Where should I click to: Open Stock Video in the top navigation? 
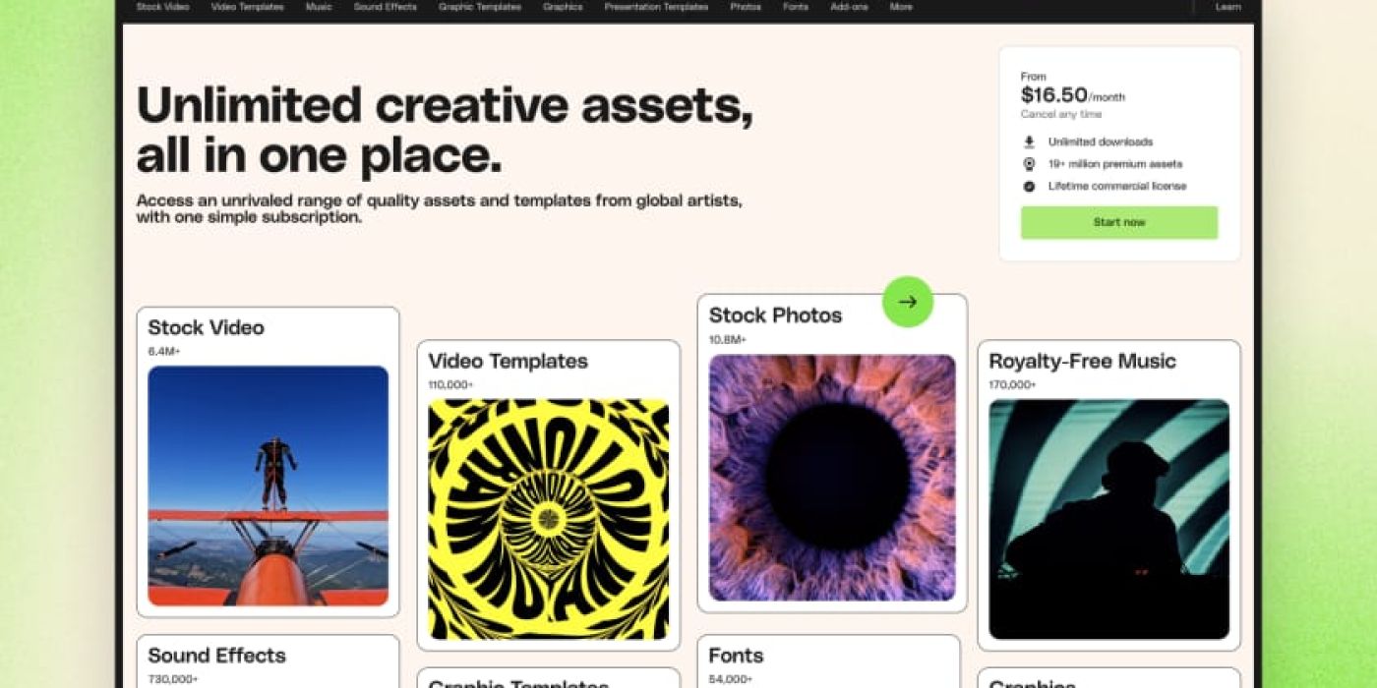[x=163, y=7]
